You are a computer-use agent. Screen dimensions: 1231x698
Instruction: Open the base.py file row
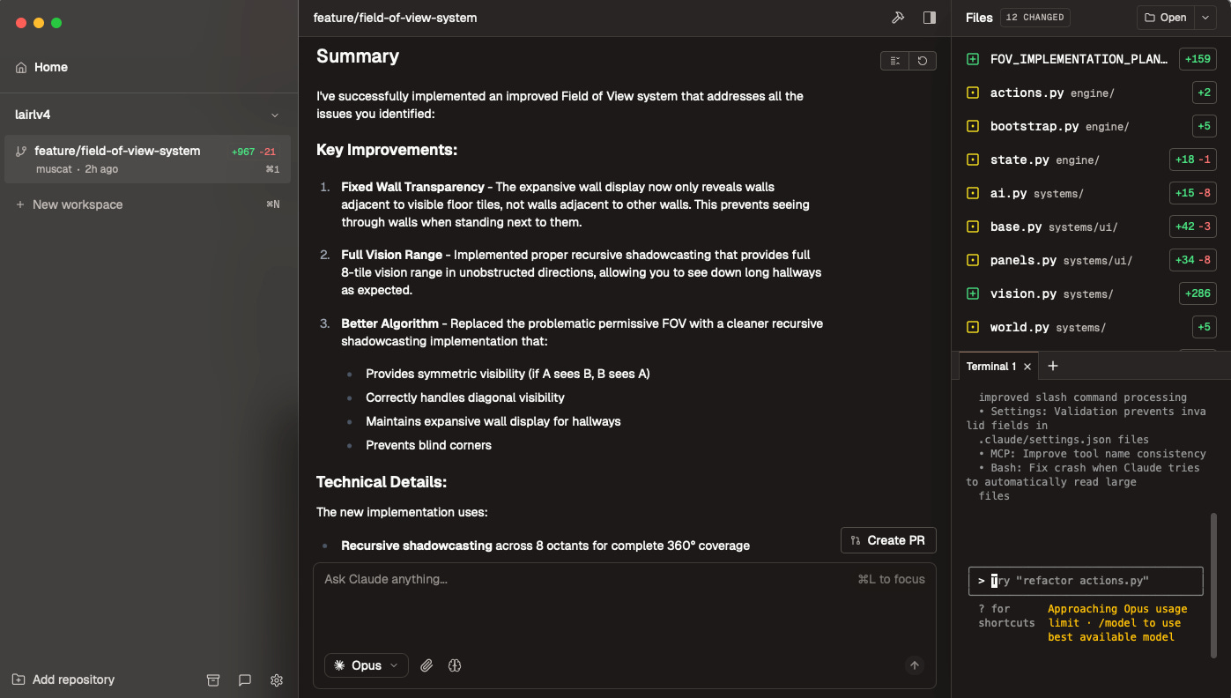1092,226
